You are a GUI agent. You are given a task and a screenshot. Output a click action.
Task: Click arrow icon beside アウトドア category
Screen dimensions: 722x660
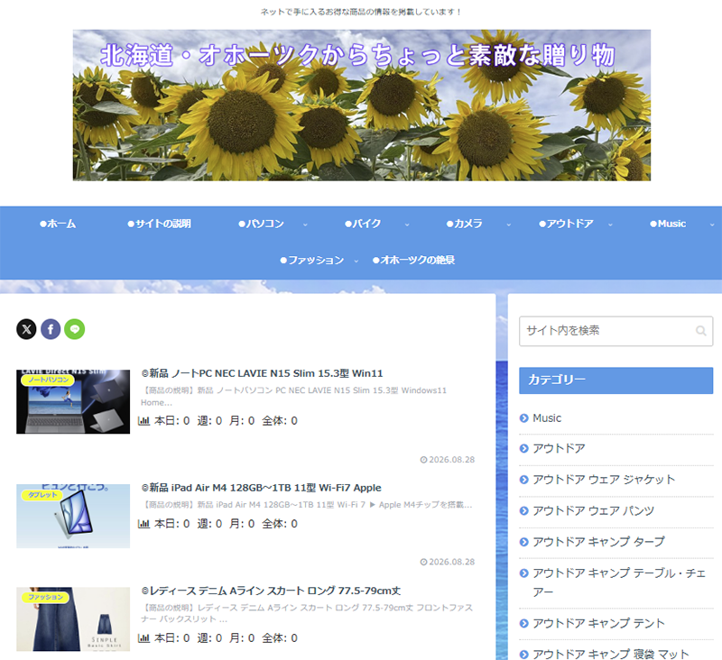[x=523, y=448]
